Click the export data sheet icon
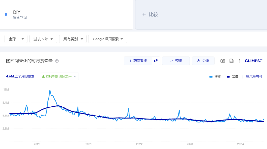The image size is (267, 149). [231, 61]
